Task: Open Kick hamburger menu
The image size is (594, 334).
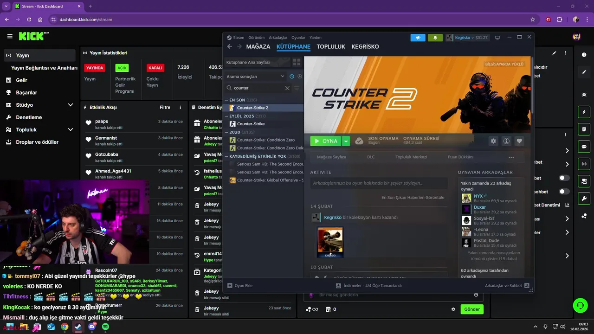Action: coord(10,36)
